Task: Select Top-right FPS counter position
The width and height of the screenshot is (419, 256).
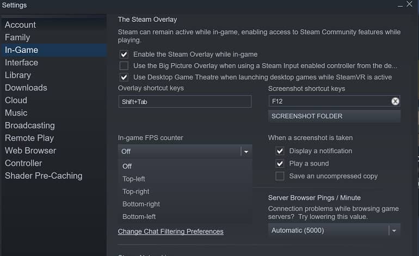Action: coord(136,191)
